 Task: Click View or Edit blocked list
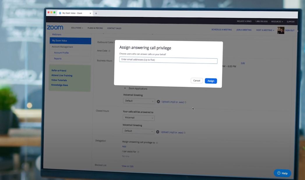point(127,166)
